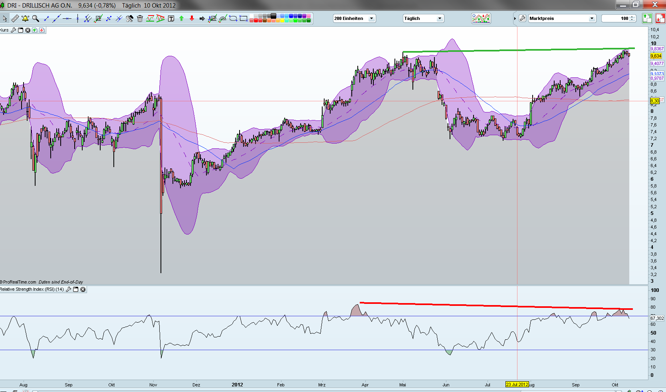
Task: Click red down arrow in Kurs panel
Action: pyautogui.click(x=42, y=30)
